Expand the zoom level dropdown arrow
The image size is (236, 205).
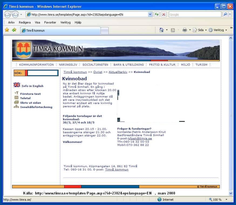click(x=226, y=199)
